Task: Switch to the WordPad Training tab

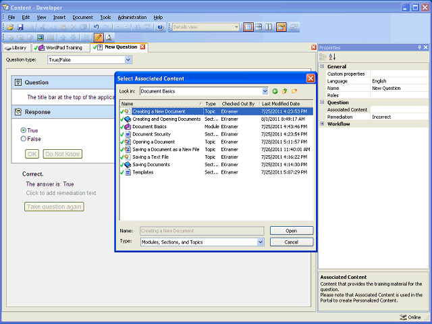Action: [61, 48]
